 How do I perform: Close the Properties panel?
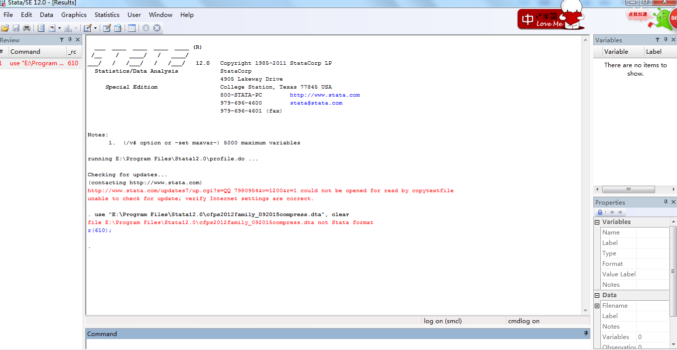[x=674, y=202]
